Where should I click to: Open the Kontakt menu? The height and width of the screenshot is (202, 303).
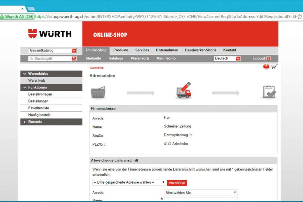(x=230, y=50)
